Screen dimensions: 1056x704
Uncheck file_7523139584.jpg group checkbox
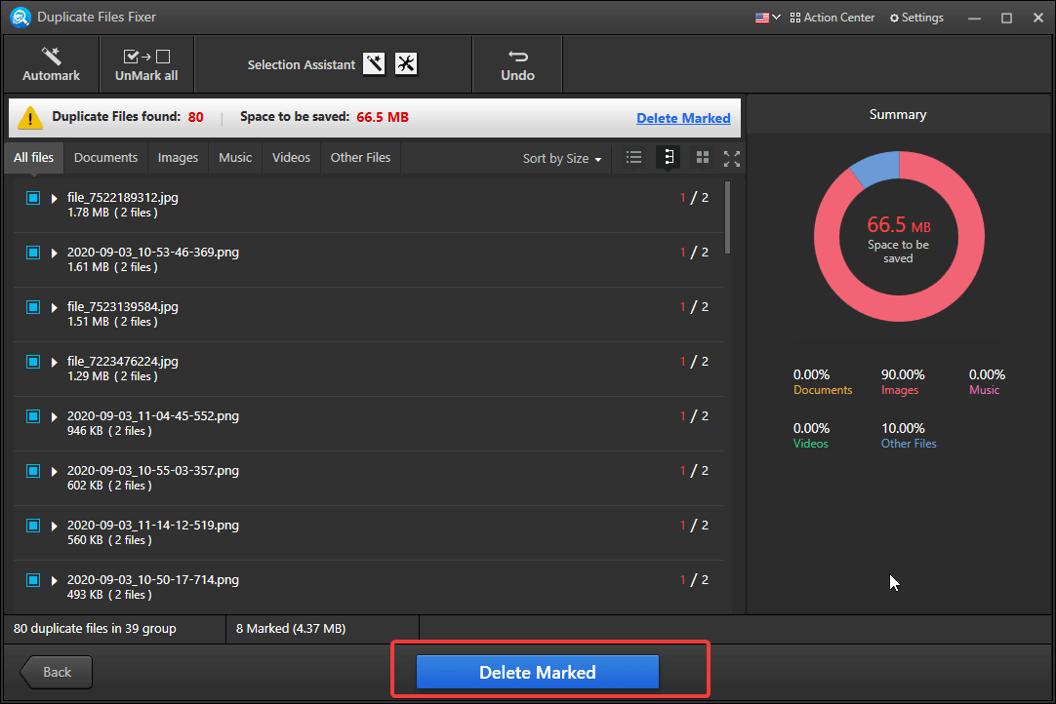[x=33, y=306]
